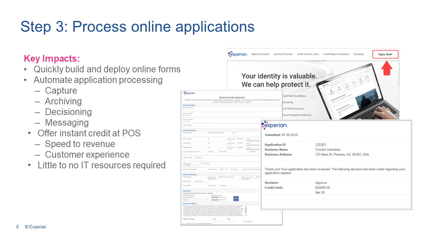Open the Reports & Scores menu
This screenshot has width=426, height=240.
260,54
